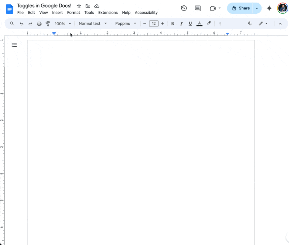Click the Google Docs home icon

10,9
